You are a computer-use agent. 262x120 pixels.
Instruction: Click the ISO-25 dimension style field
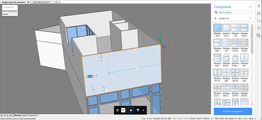coord(164,118)
